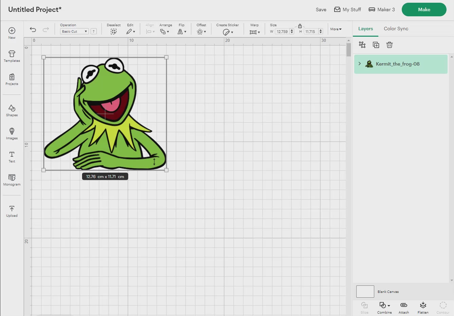Image resolution: width=454 pixels, height=316 pixels.
Task: Select the Kermit_the_frog-08 layer name
Action: (x=398, y=64)
